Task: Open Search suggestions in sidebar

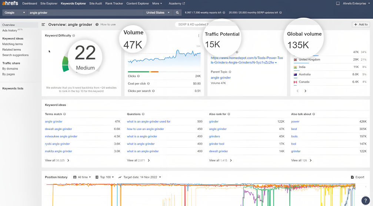Action: point(16,55)
